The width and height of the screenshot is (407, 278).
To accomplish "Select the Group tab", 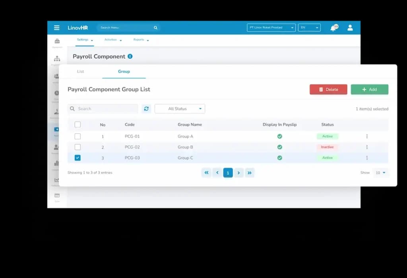I will click(x=124, y=71).
